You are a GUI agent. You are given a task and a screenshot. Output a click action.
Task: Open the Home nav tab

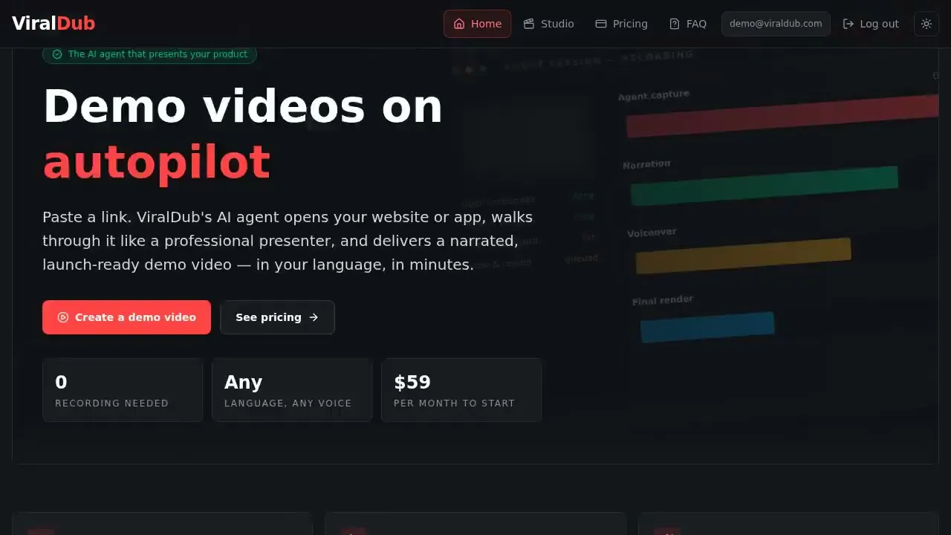(x=477, y=24)
